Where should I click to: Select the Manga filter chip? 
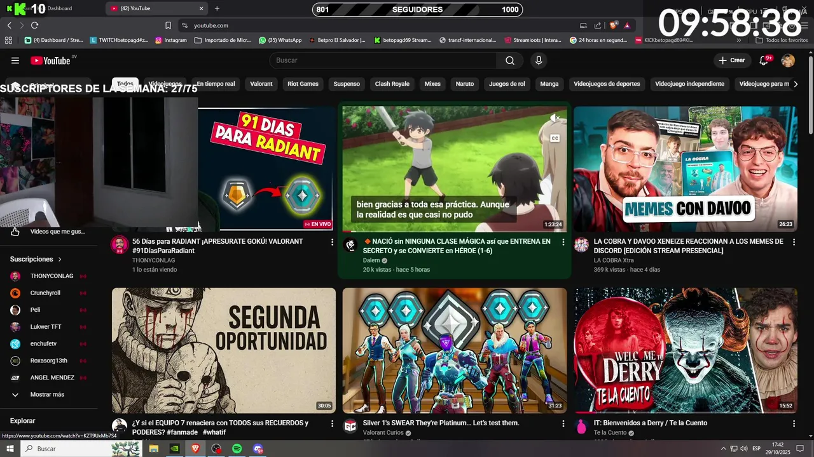point(549,84)
